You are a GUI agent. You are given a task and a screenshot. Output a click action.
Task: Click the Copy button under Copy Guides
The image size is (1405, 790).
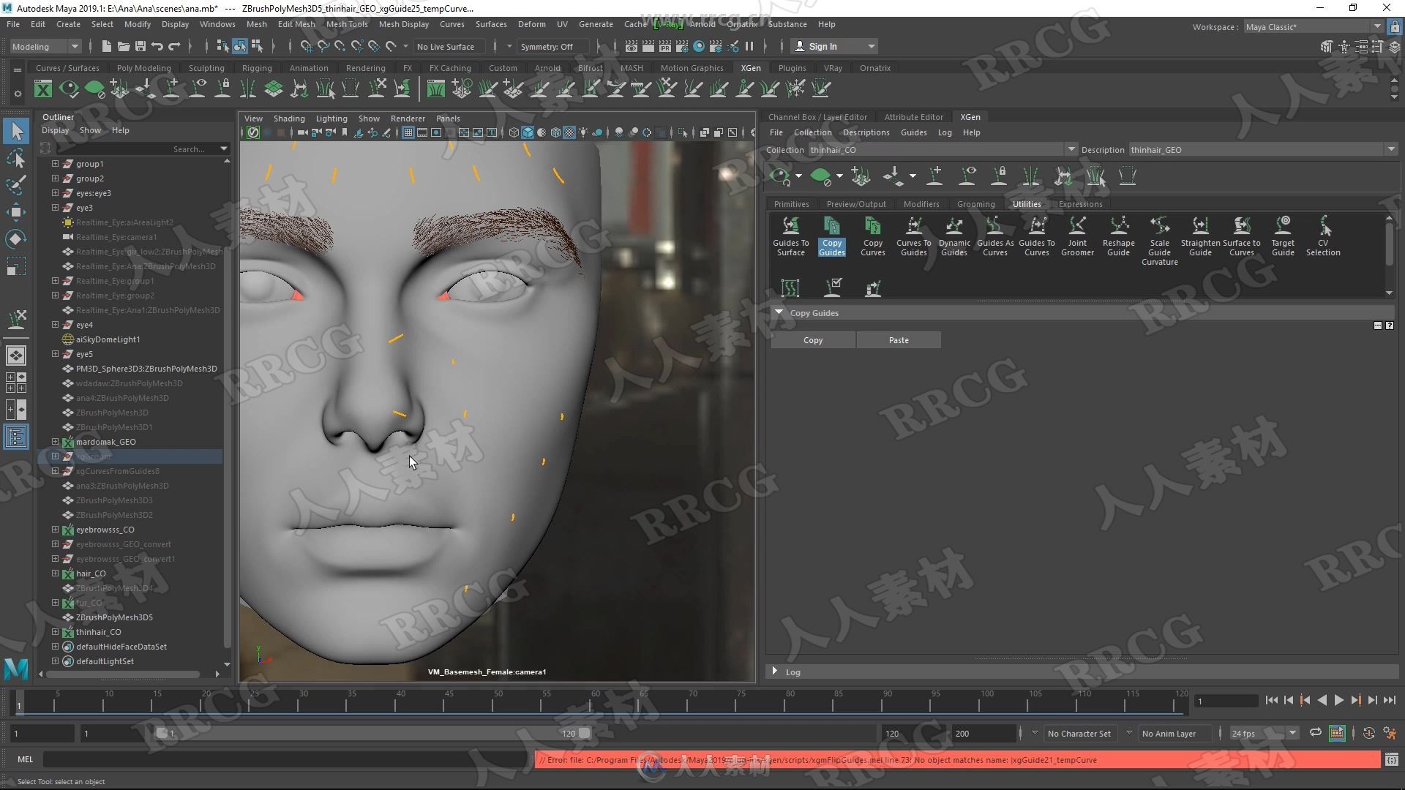click(x=812, y=339)
